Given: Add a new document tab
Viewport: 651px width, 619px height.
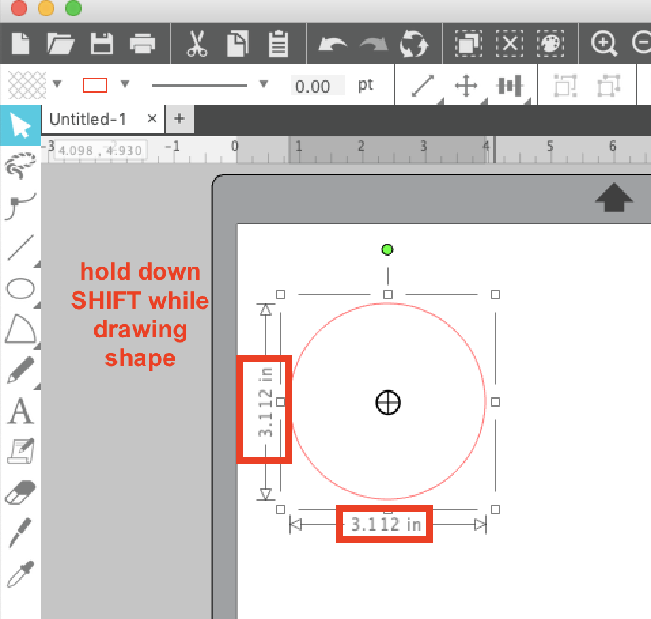Looking at the screenshot, I should pyautogui.click(x=179, y=119).
